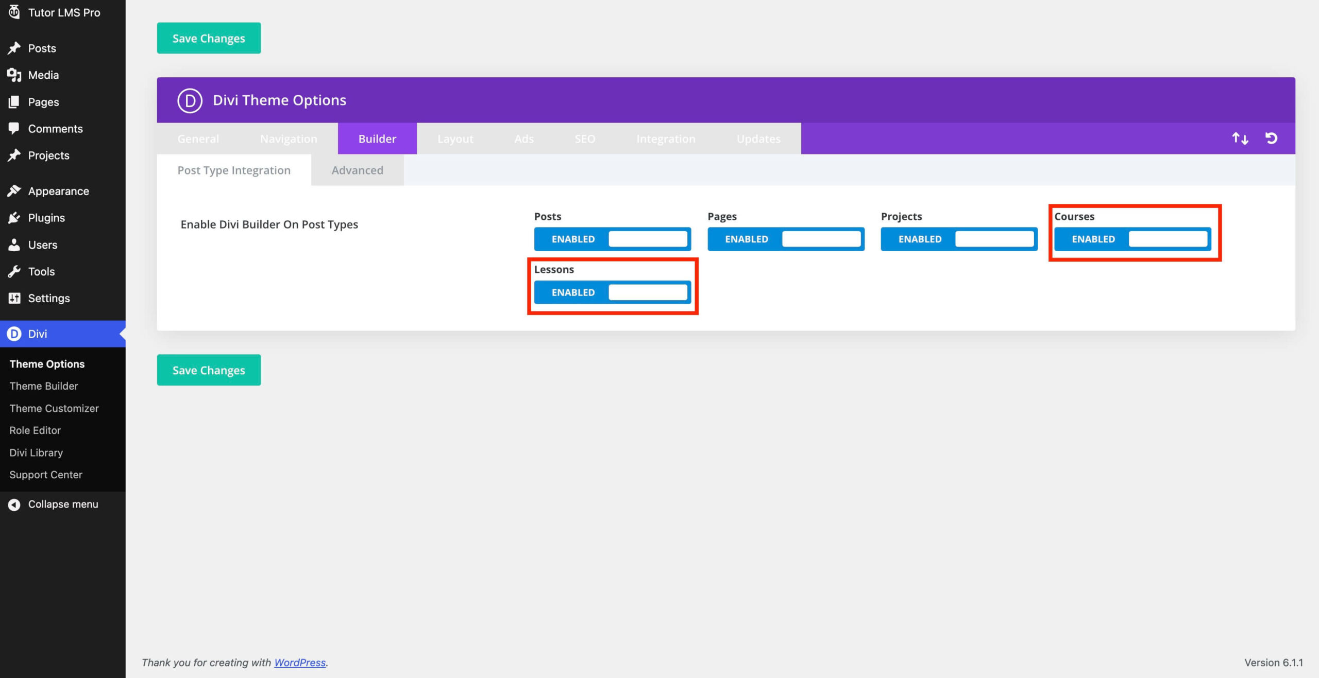The height and width of the screenshot is (678, 1319).
Task: Open Divi in sidebar menu
Action: 63,334
